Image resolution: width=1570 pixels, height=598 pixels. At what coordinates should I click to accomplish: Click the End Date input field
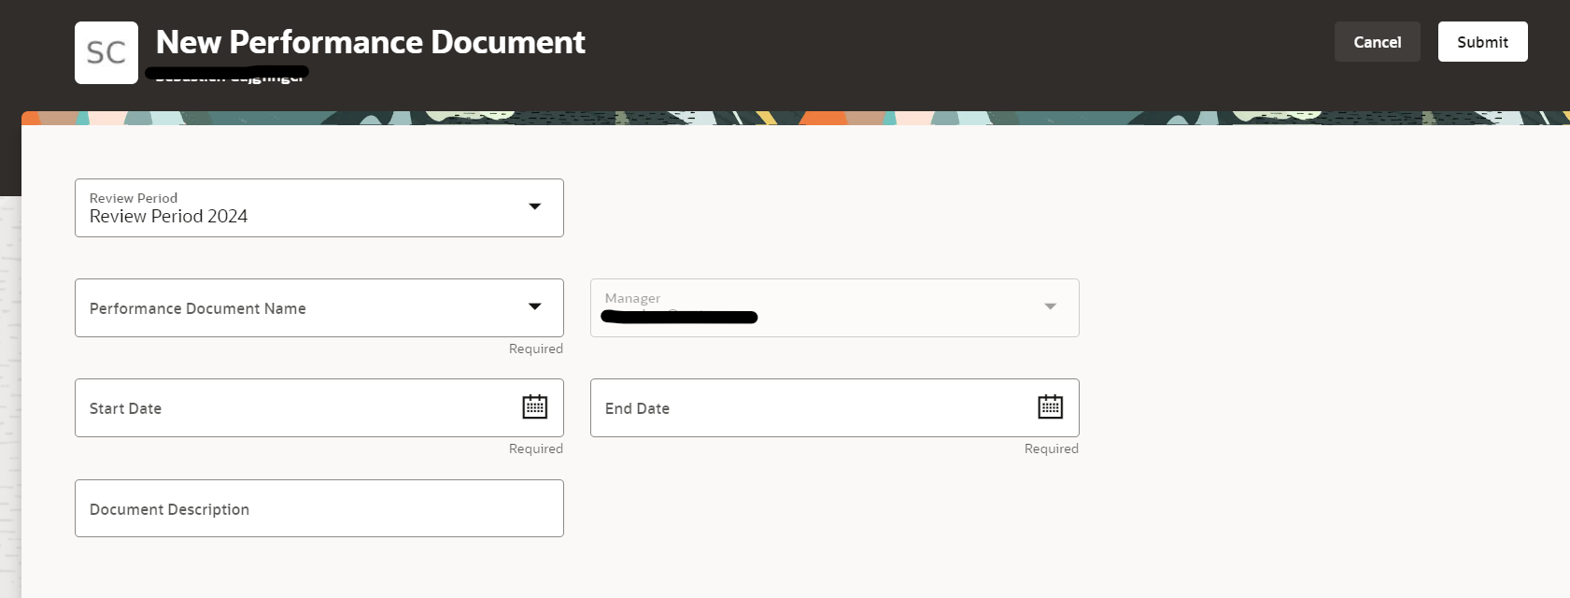tap(794, 407)
